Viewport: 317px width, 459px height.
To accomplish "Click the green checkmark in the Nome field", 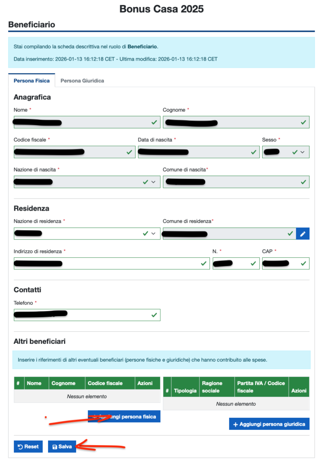I will pos(154,122).
